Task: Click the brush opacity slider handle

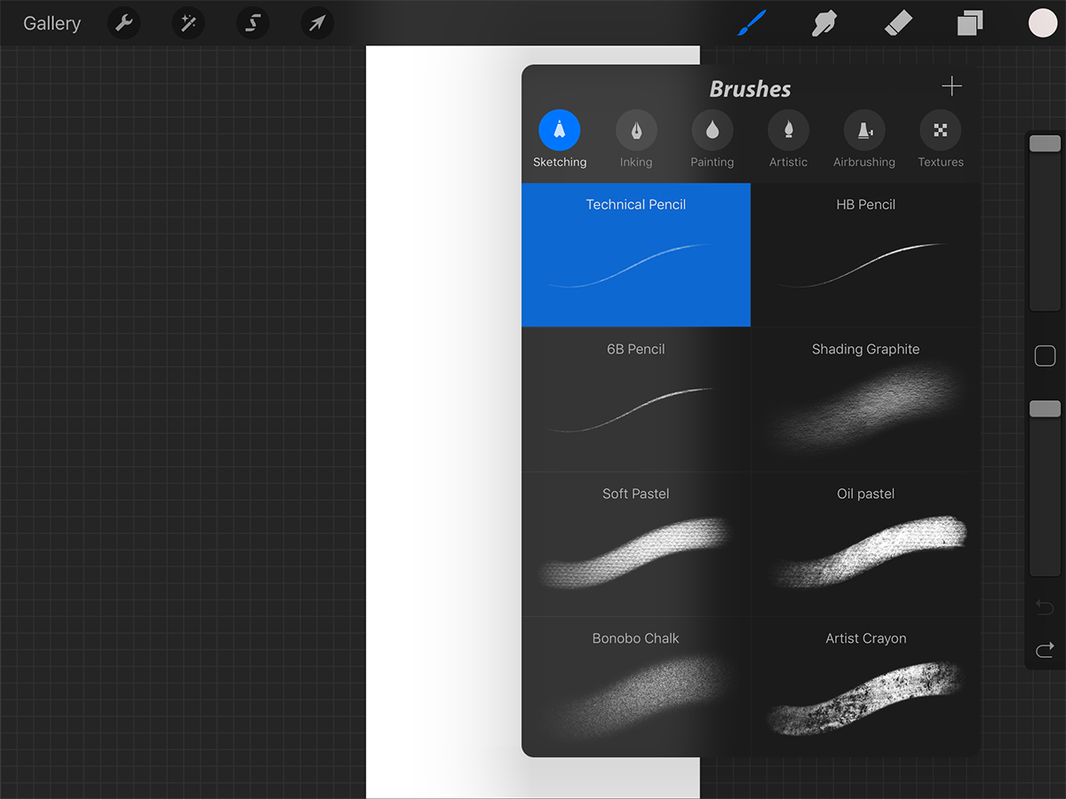Action: click(1045, 408)
